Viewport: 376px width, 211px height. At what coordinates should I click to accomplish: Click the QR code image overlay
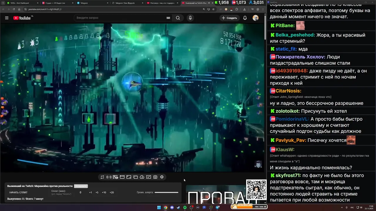click(256, 190)
